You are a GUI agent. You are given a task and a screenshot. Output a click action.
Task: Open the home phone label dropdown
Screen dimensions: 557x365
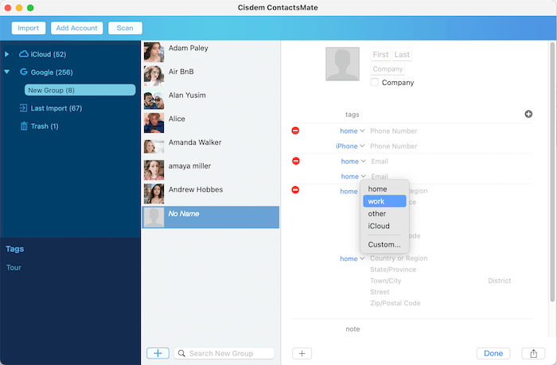coord(352,131)
